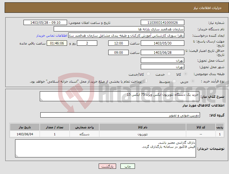Click the گروه کالا field دوربین،صوتی و تصویر
229x174 pixels.
[120, 115]
